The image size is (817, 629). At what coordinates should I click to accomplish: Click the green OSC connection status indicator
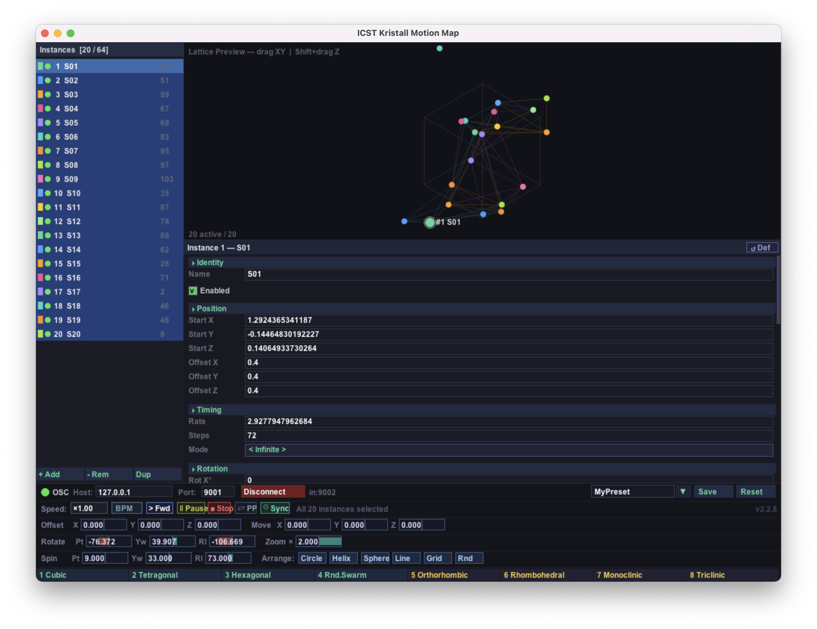pos(45,492)
